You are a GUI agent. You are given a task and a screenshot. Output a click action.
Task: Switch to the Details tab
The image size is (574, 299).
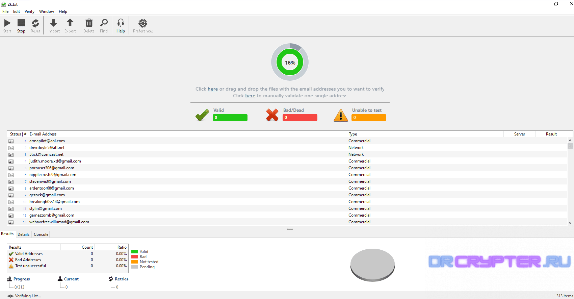tap(24, 234)
